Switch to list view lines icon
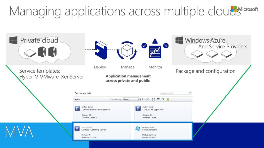Screen dimensions: 264x148 pos(158,99)
